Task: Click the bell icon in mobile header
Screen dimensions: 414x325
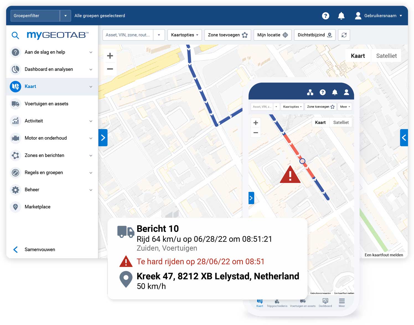Action: point(335,92)
